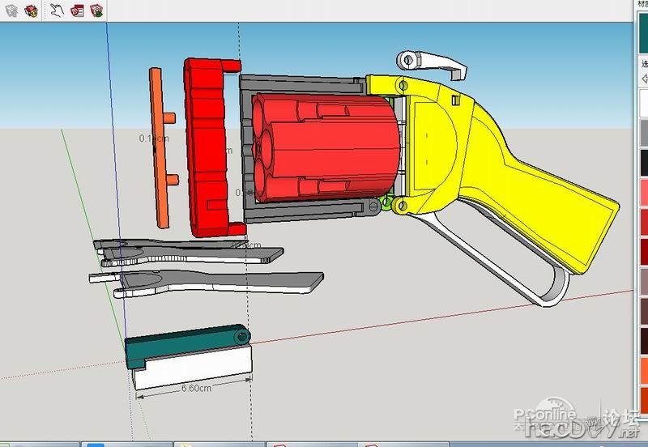648x447 pixels.
Task: Select the Interact hand tool
Action: (x=57, y=11)
